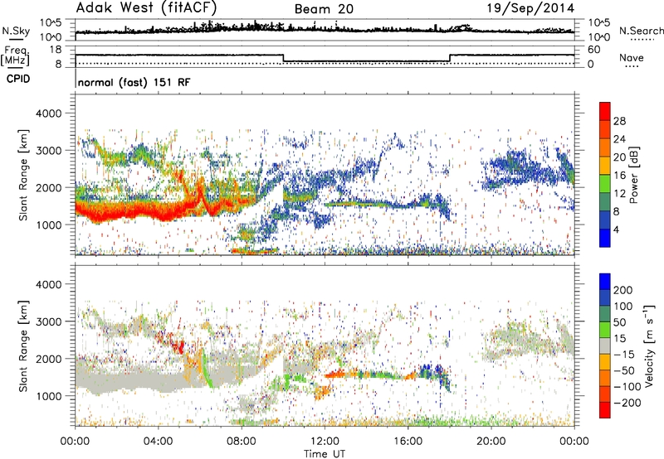
Task: Click 'normal (fast) 151 RF' text
Action: click(134, 82)
